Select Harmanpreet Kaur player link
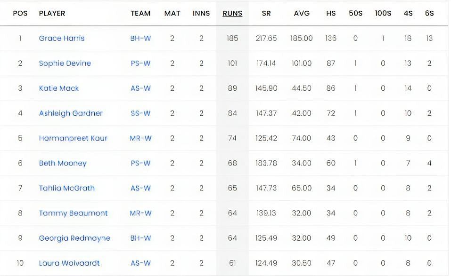 click(x=73, y=138)
